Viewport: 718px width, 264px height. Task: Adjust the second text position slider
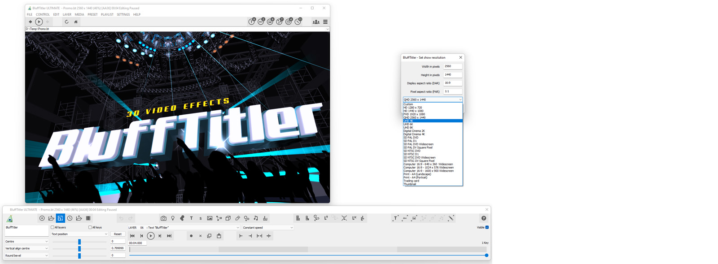(79, 248)
